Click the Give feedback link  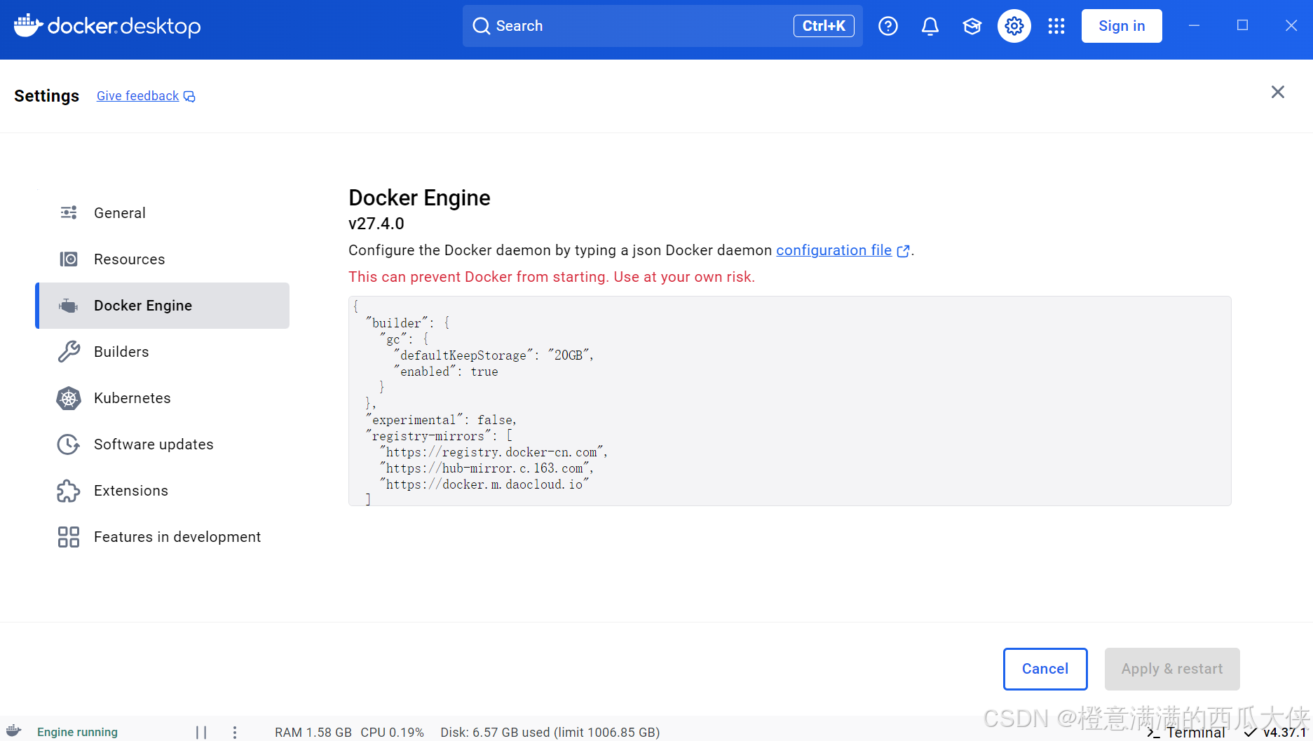point(137,95)
